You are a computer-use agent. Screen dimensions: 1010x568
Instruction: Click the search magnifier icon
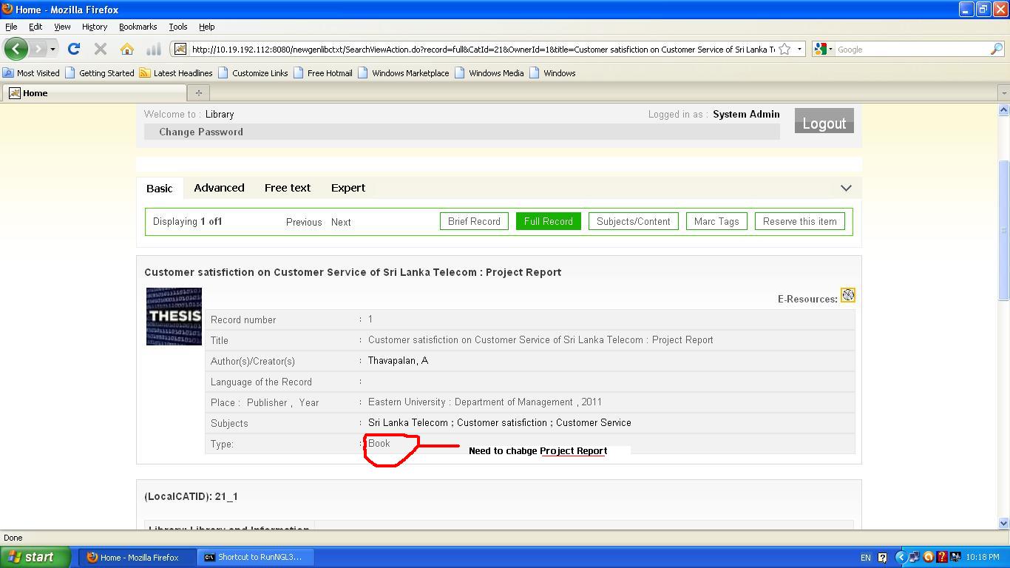(x=996, y=50)
